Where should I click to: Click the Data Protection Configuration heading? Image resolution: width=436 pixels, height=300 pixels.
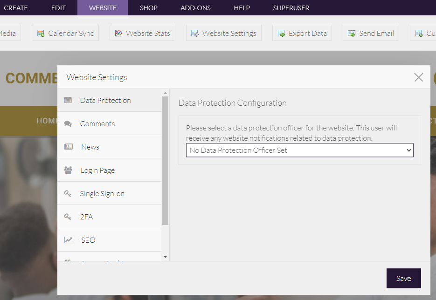coord(233,103)
